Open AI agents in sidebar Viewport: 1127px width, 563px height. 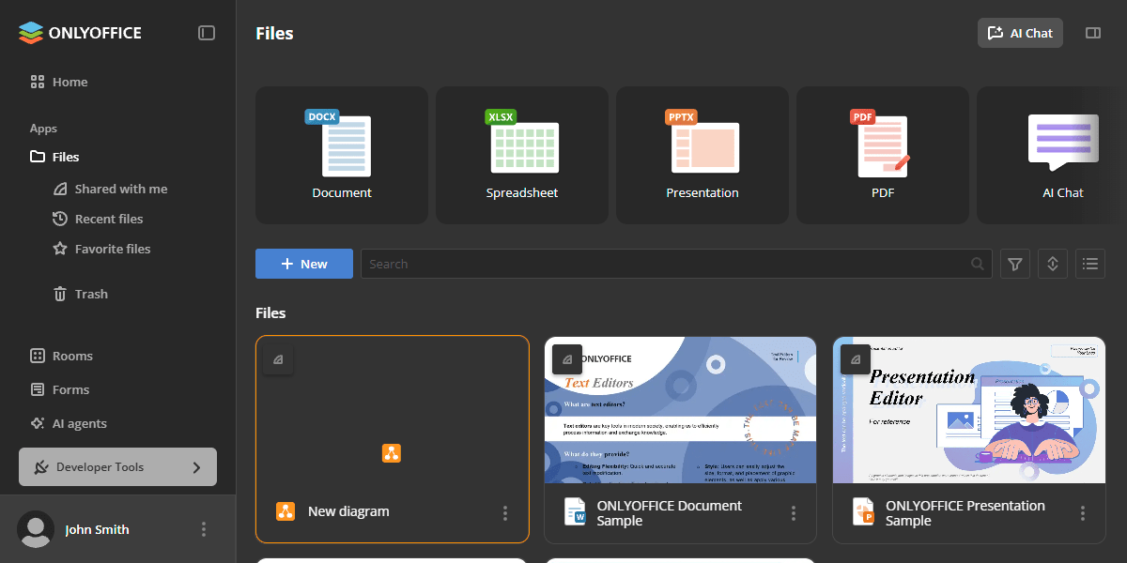(69, 423)
